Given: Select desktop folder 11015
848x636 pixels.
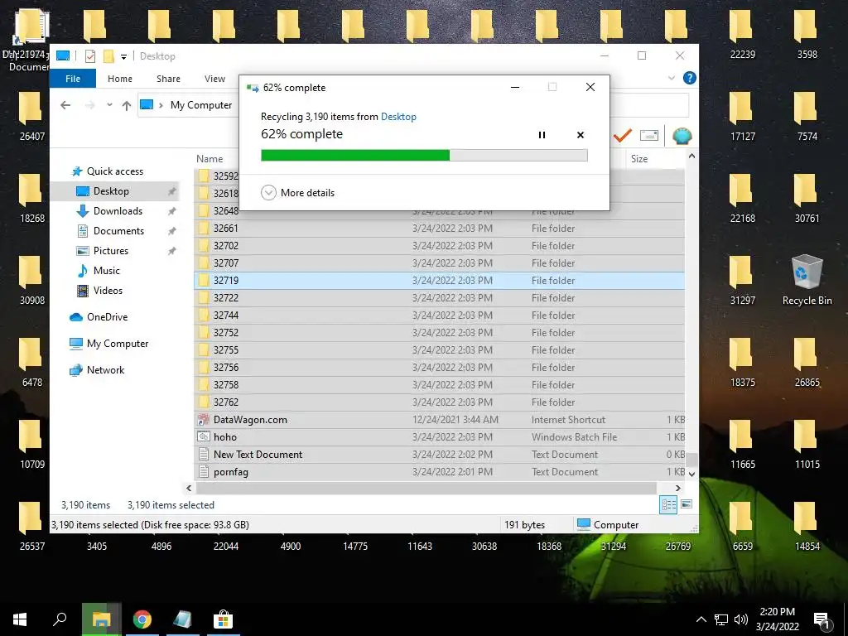Looking at the screenshot, I should point(807,444).
